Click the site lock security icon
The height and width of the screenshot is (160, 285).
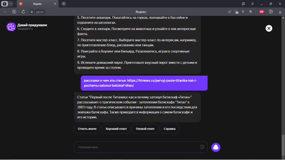pyautogui.click(x=32, y=12)
